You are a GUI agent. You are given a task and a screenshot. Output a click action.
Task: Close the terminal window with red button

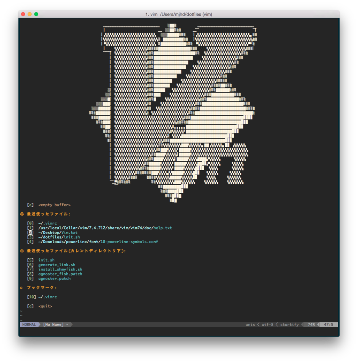pyautogui.click(x=23, y=14)
